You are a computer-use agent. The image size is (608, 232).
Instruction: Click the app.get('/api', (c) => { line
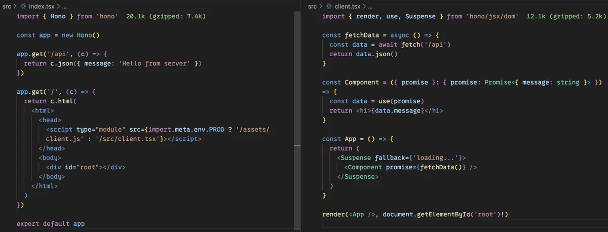(61, 54)
